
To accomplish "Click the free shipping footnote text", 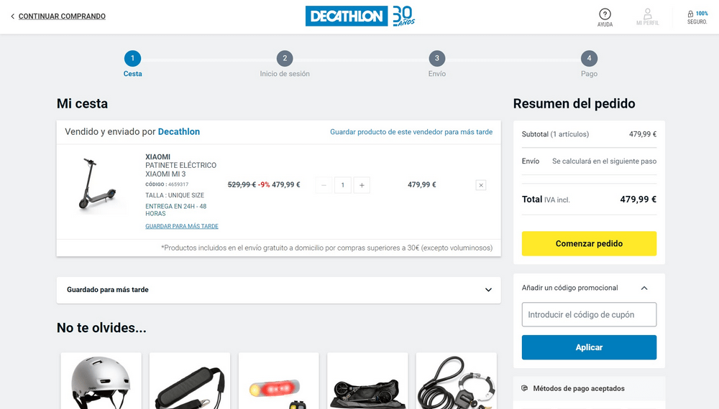I will (326, 248).
